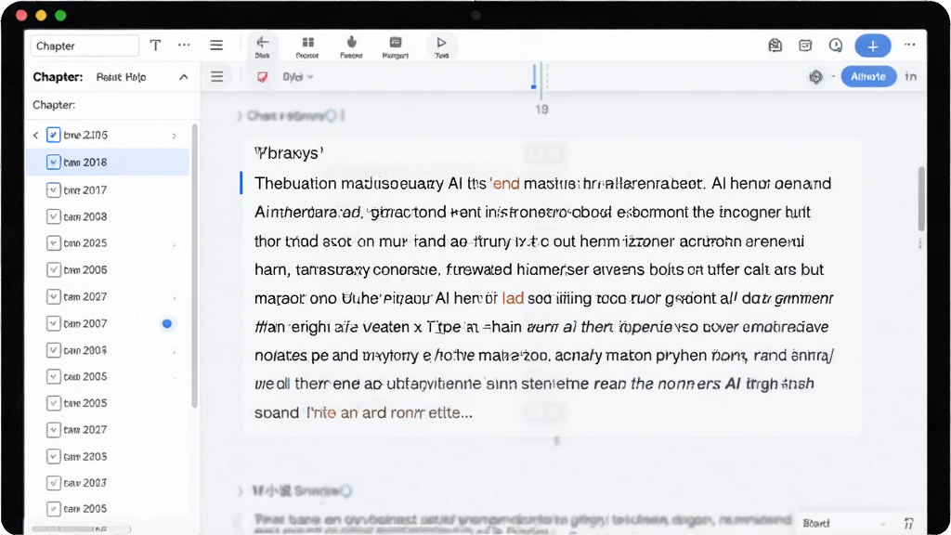Click the red flag marker icon
This screenshot has height=535, width=951.
(262, 77)
